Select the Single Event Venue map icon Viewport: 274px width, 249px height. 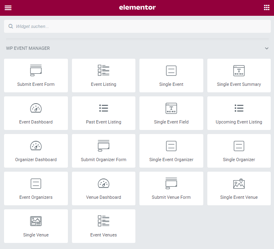[239, 183]
